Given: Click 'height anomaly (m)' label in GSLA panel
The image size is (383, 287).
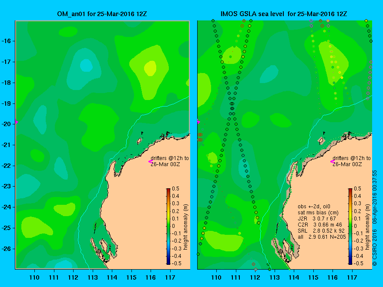Looking at the screenshot, I should (x=368, y=227).
